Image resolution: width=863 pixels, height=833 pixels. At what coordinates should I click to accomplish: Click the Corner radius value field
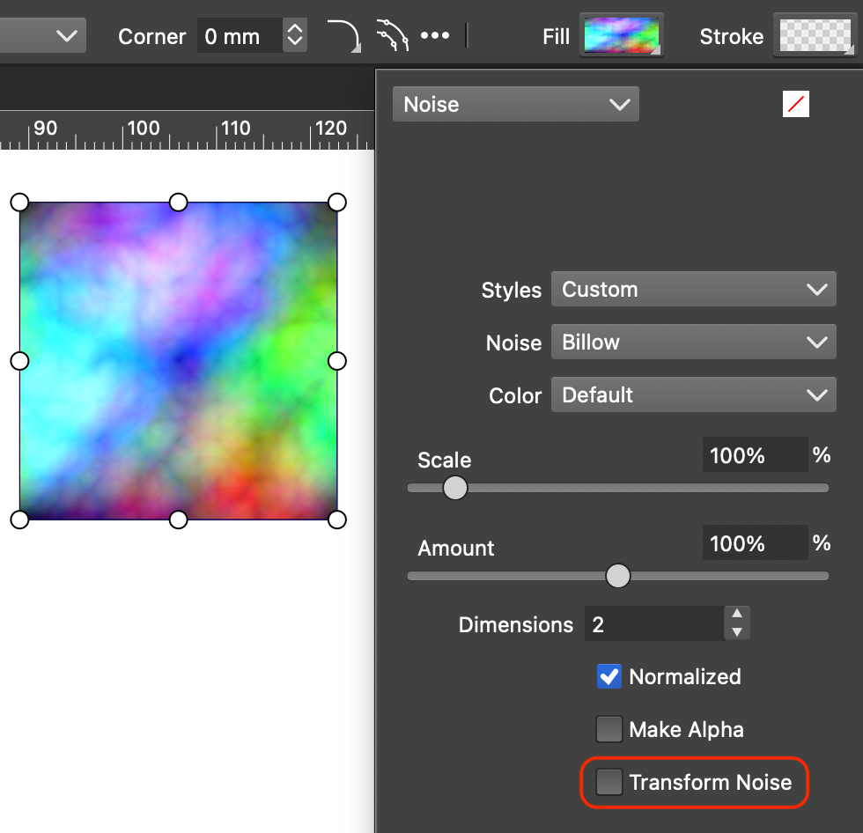coord(240,36)
